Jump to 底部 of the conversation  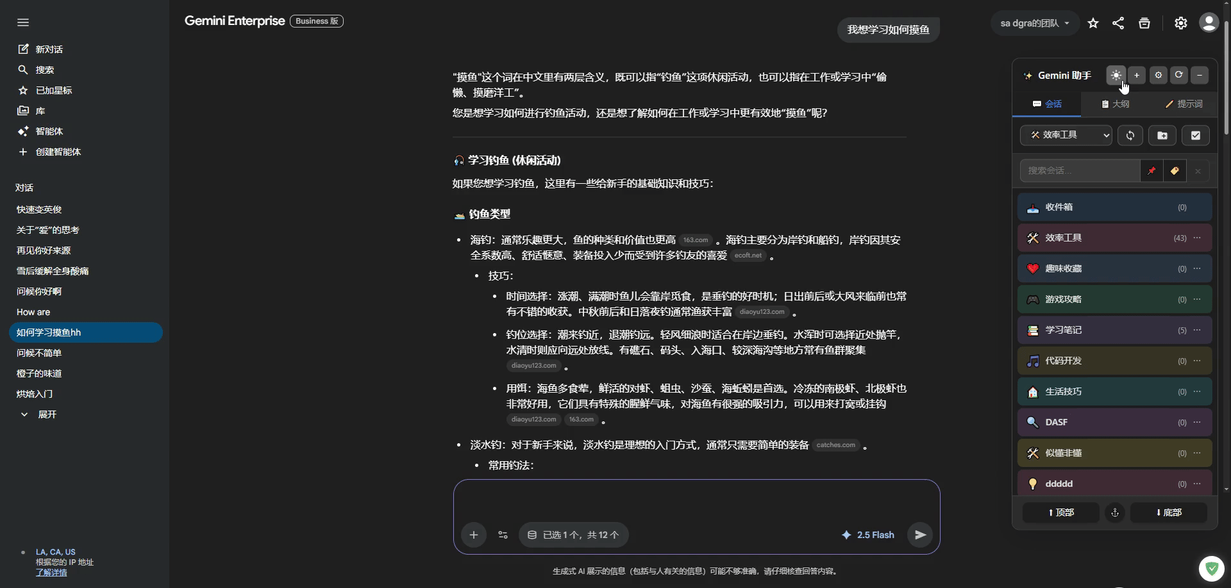coord(1168,512)
